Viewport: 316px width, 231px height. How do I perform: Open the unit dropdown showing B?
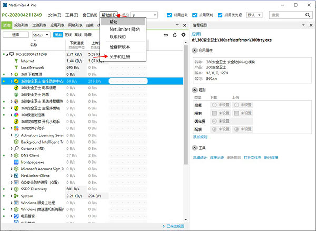(144, 15)
